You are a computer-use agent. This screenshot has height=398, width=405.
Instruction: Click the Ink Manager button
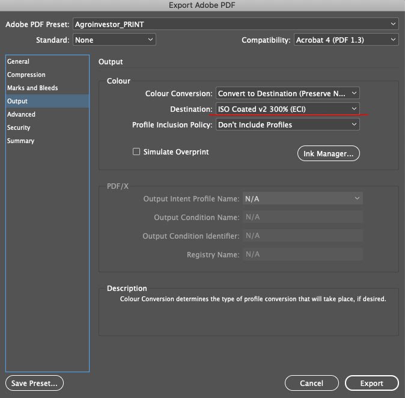pos(328,153)
